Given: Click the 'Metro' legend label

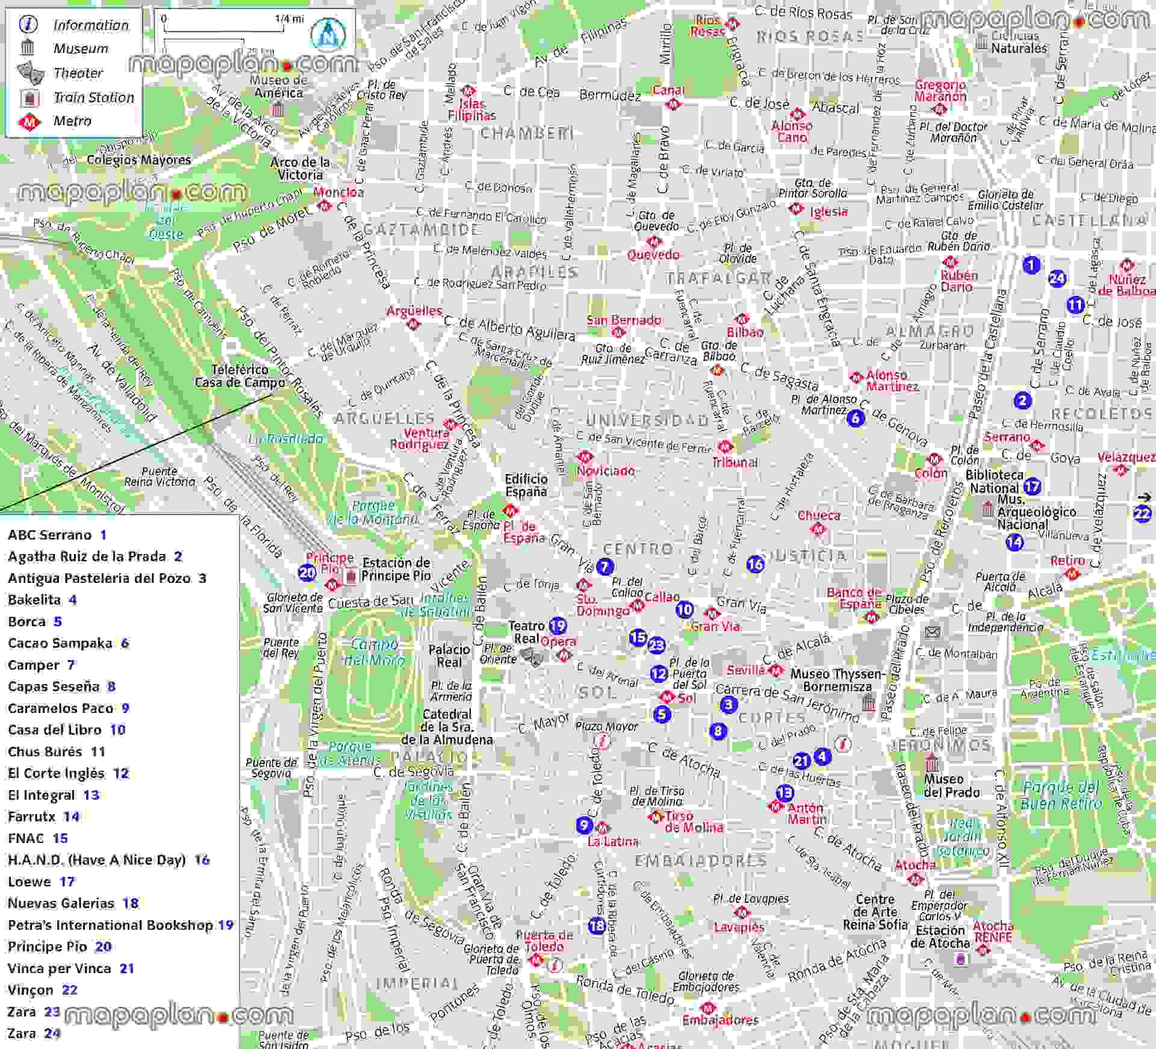Looking at the screenshot, I should (x=72, y=121).
